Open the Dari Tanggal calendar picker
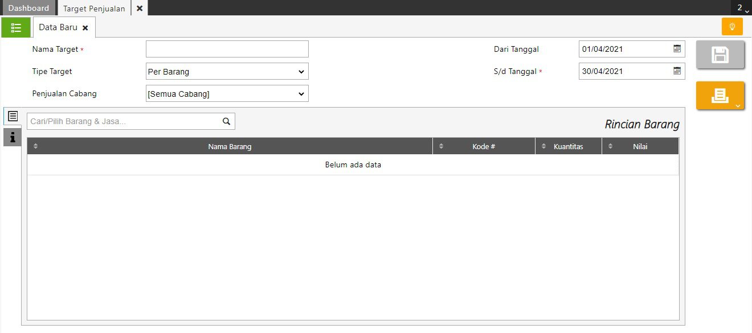The image size is (752, 333). coord(677,49)
